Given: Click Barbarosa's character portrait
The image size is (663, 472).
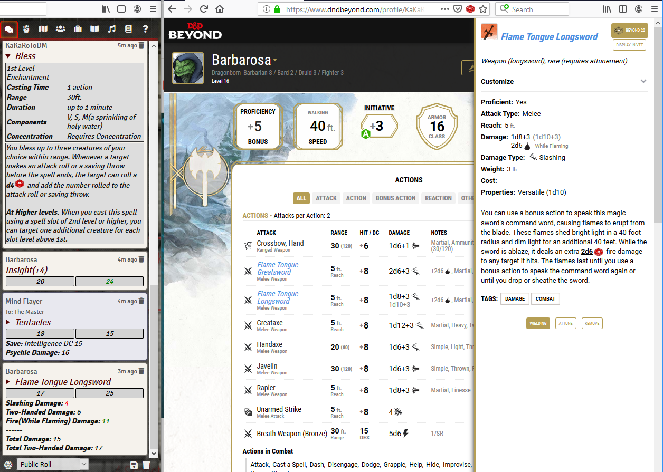Looking at the screenshot, I should coord(188,68).
